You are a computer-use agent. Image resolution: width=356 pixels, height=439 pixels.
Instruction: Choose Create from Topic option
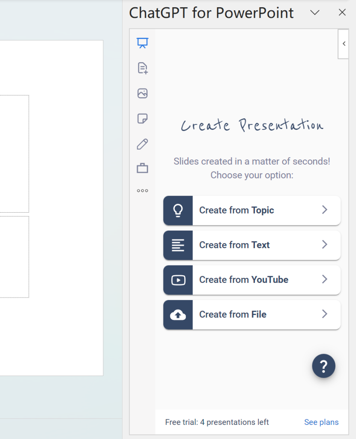(x=252, y=210)
